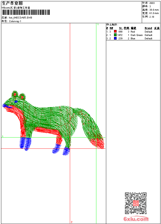Select the Blue thread row
The width and height of the screenshot is (161, 224).
(x=133, y=38)
